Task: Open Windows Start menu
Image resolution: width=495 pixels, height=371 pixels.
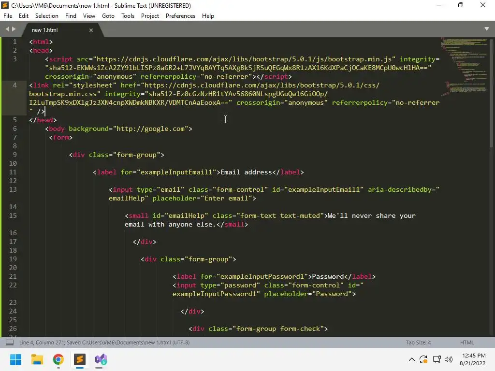Action: [x=15, y=359]
